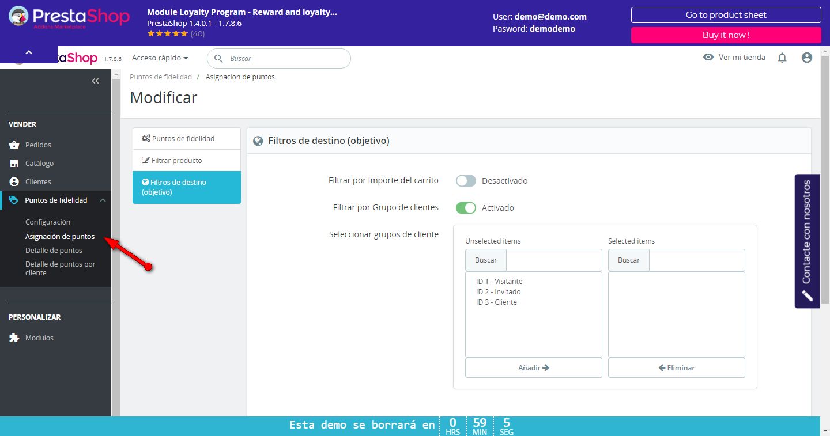Click the Modulos puzzle icon
This screenshot has height=436, width=830.
point(14,338)
